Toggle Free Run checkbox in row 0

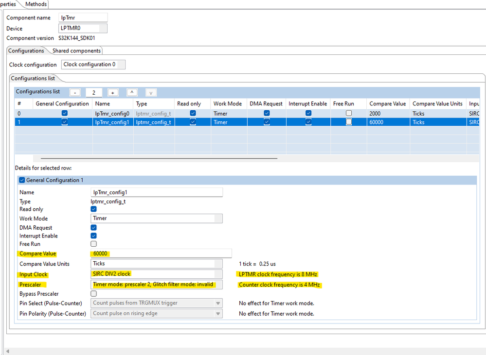(349, 113)
